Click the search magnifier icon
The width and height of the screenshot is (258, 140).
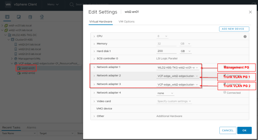(72, 5)
